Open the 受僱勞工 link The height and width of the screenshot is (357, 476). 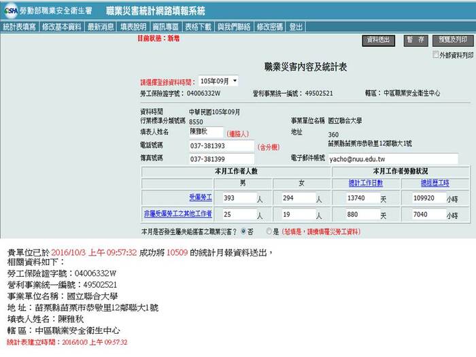pos(201,198)
